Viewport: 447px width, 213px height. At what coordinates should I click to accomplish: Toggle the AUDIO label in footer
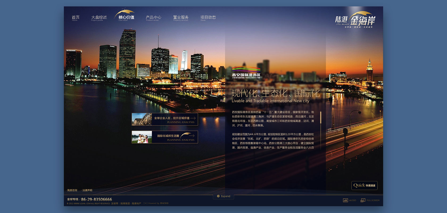click(353, 200)
